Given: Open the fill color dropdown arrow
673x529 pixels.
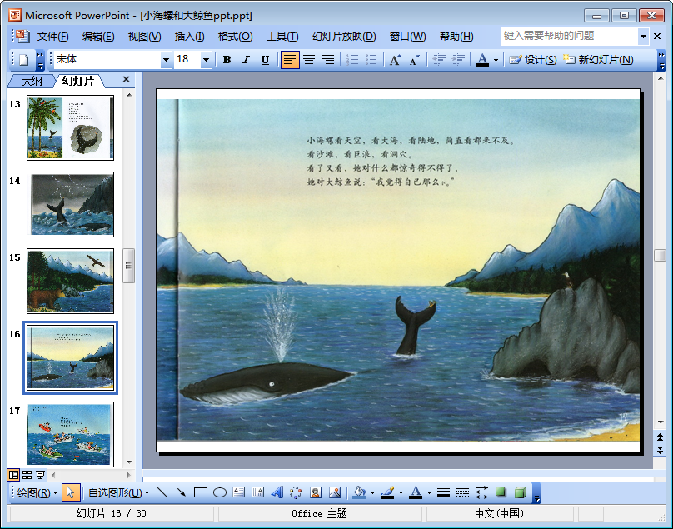Looking at the screenshot, I should (x=372, y=493).
